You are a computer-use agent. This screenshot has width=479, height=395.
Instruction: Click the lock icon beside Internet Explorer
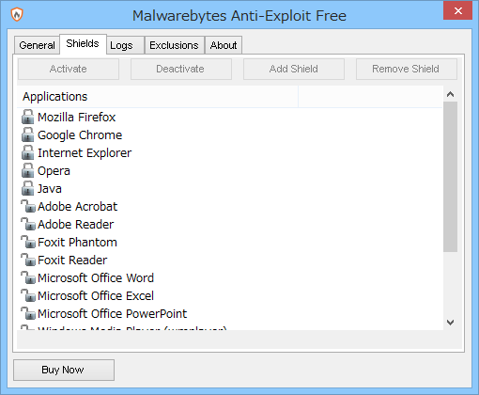pyautogui.click(x=27, y=152)
